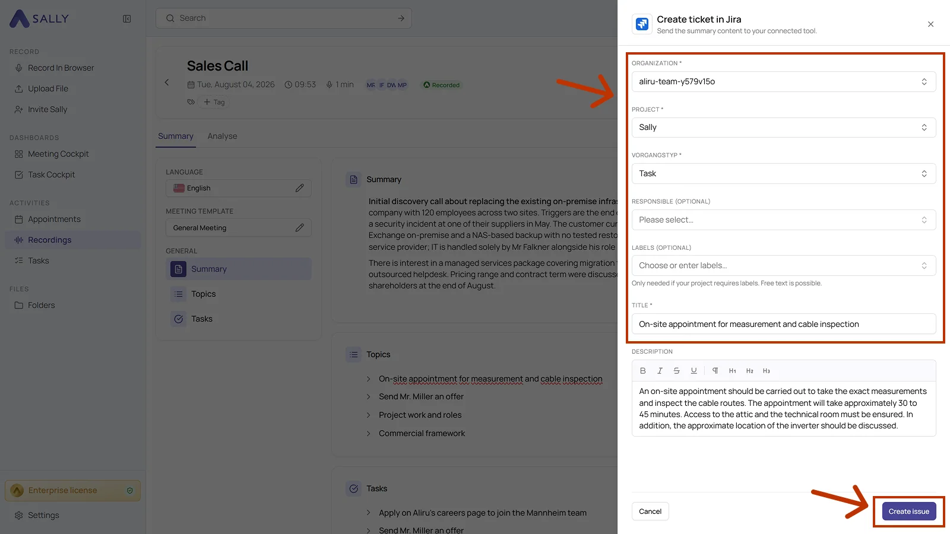Click the Summary section document icon
Image resolution: width=950 pixels, height=534 pixels.
(x=354, y=179)
